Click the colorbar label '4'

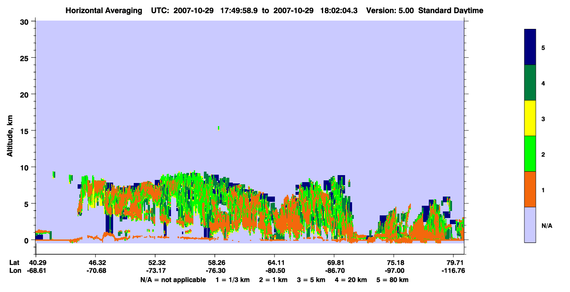click(x=543, y=83)
